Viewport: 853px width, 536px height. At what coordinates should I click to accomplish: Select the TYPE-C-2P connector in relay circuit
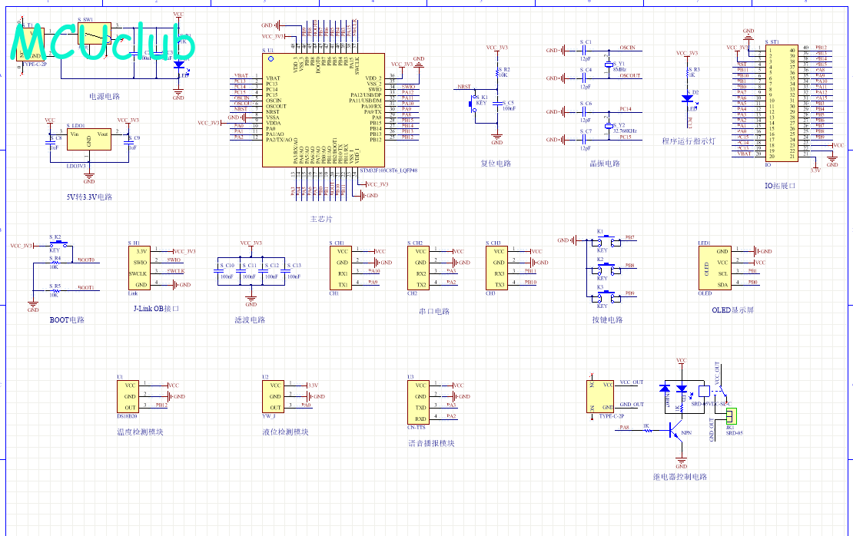click(601, 397)
